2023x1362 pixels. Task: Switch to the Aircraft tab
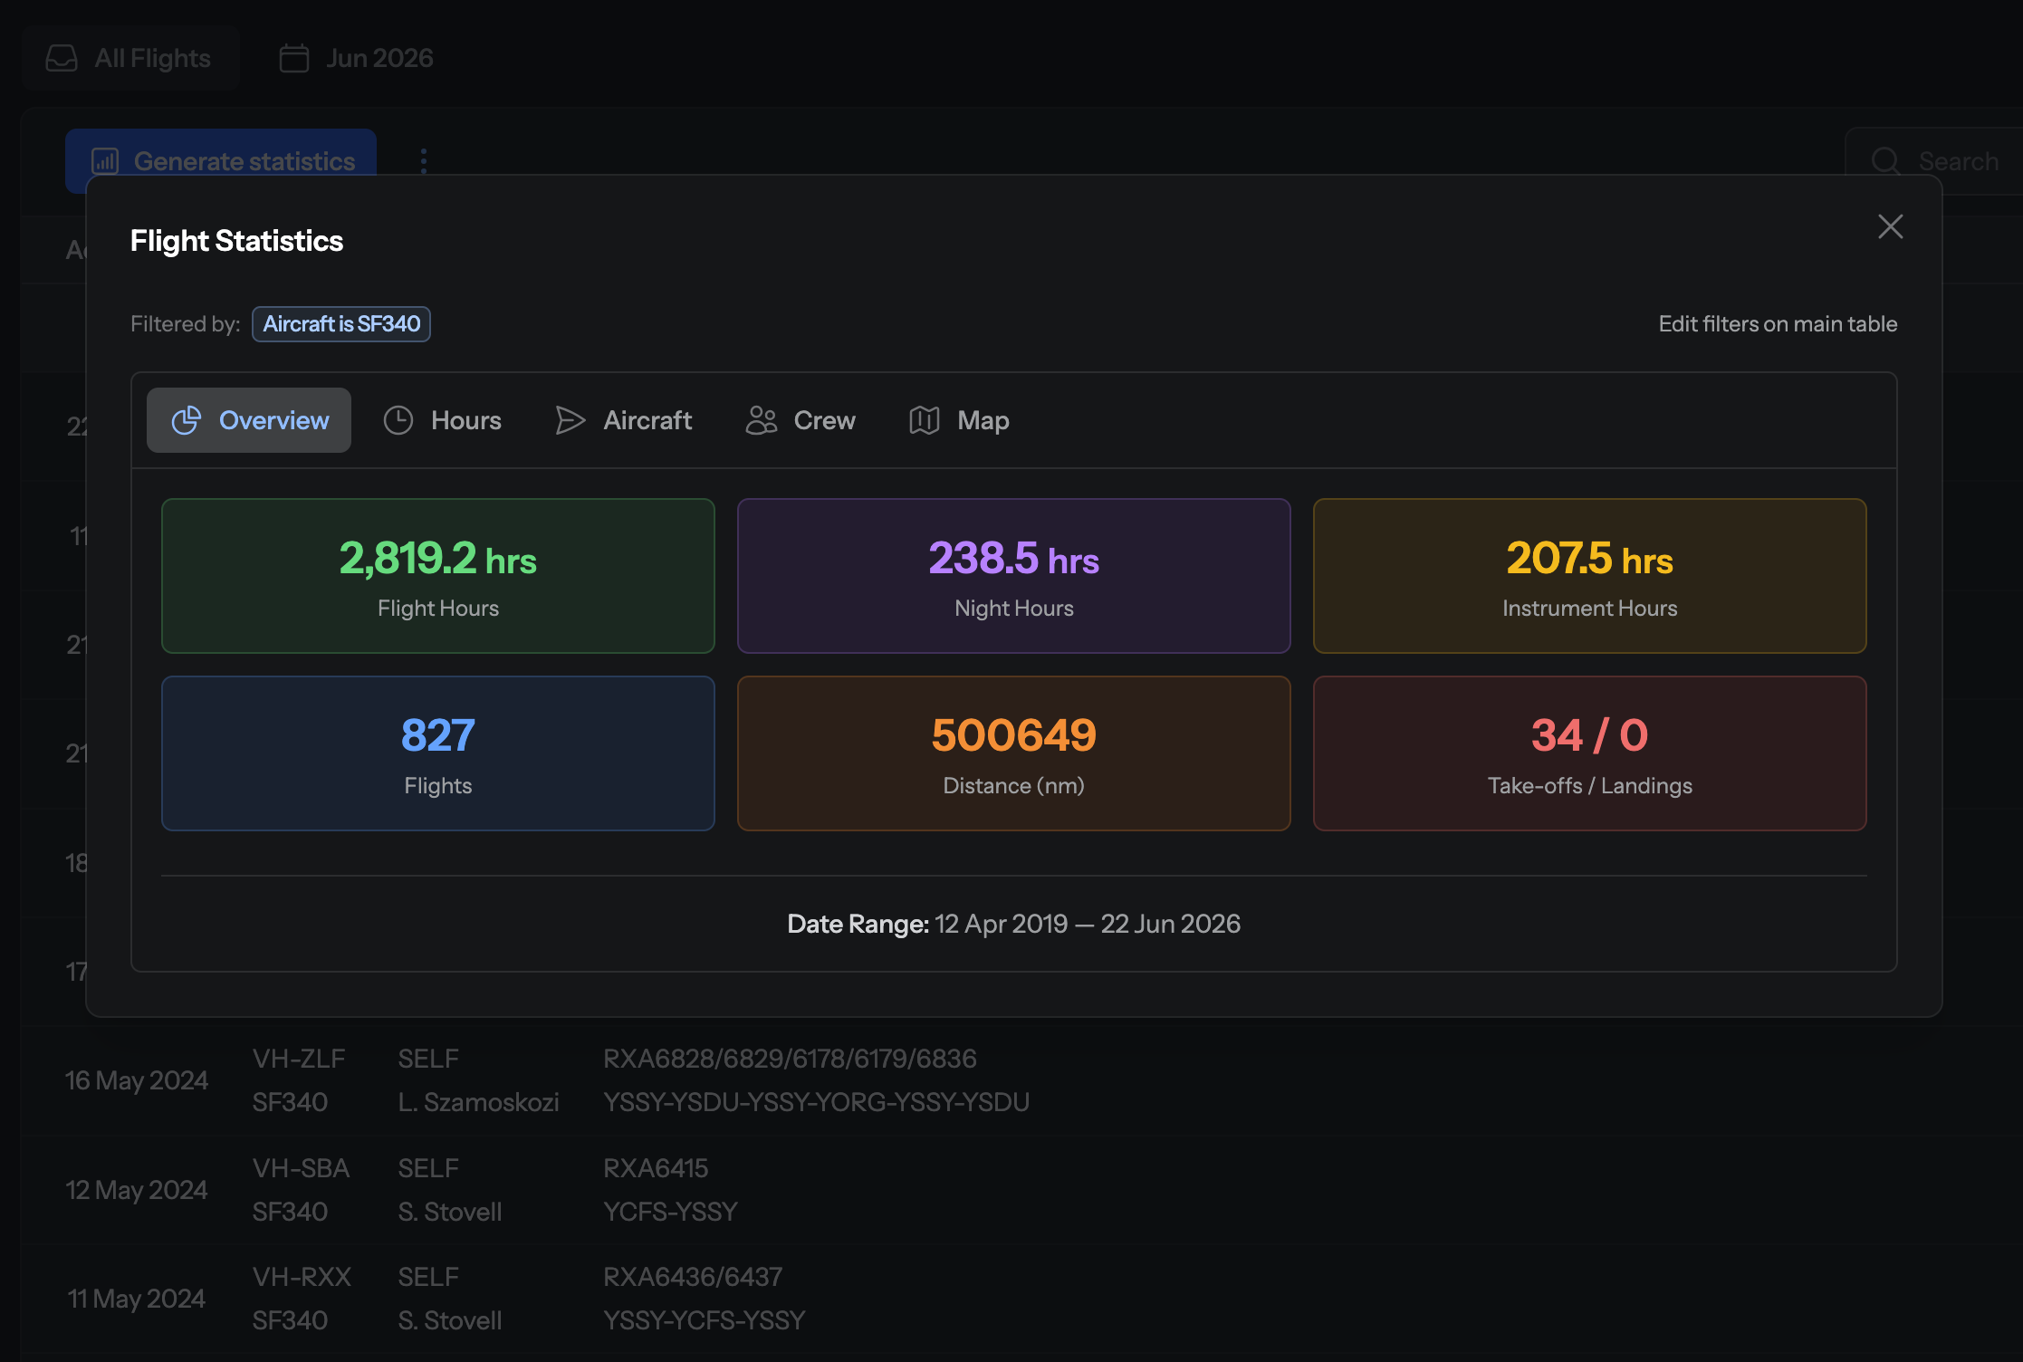pos(623,420)
